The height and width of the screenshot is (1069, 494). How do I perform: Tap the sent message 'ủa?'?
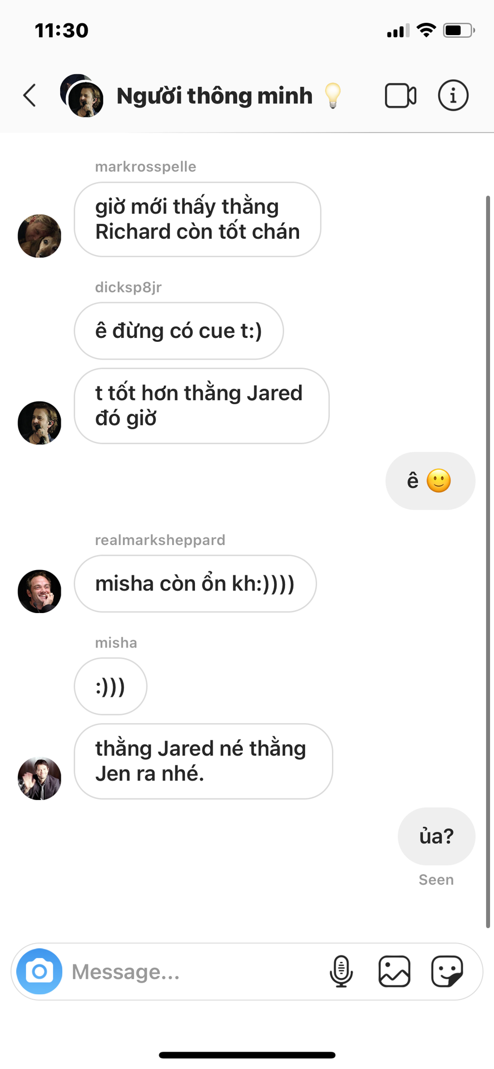coord(436,836)
